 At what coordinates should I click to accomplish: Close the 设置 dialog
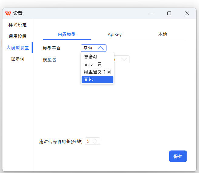coord(187,13)
